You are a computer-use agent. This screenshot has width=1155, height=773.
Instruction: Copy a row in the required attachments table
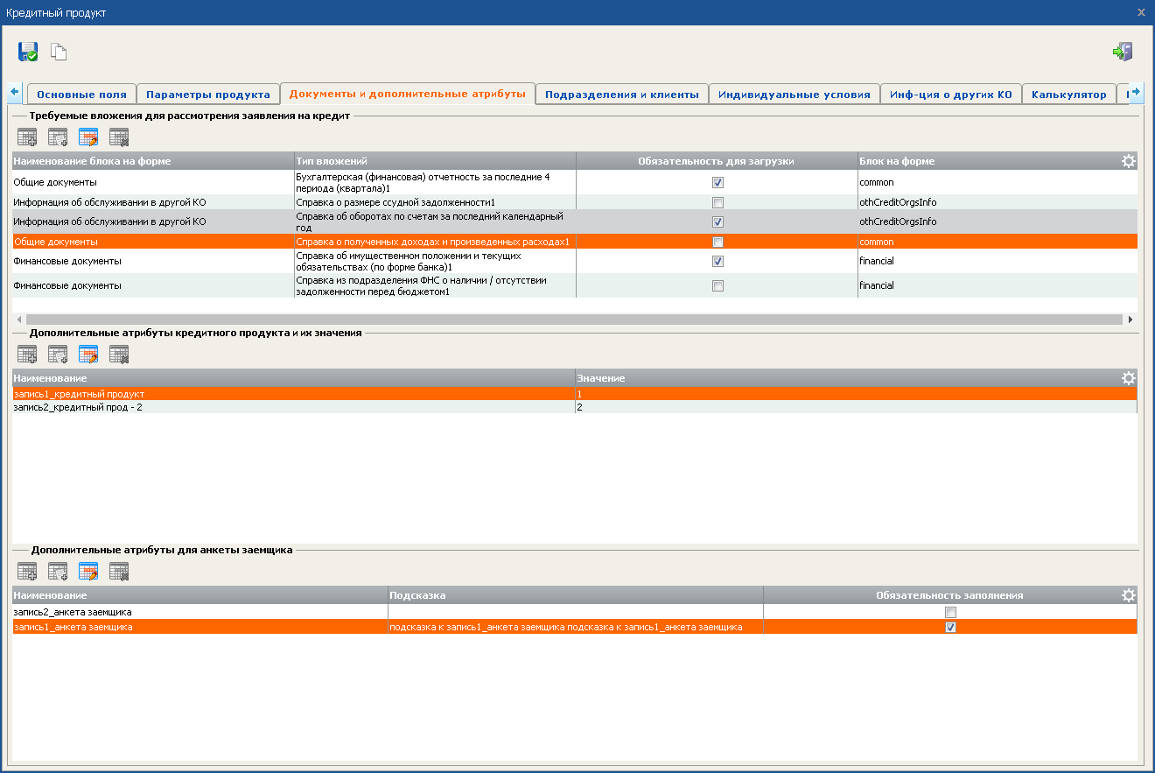[58, 137]
